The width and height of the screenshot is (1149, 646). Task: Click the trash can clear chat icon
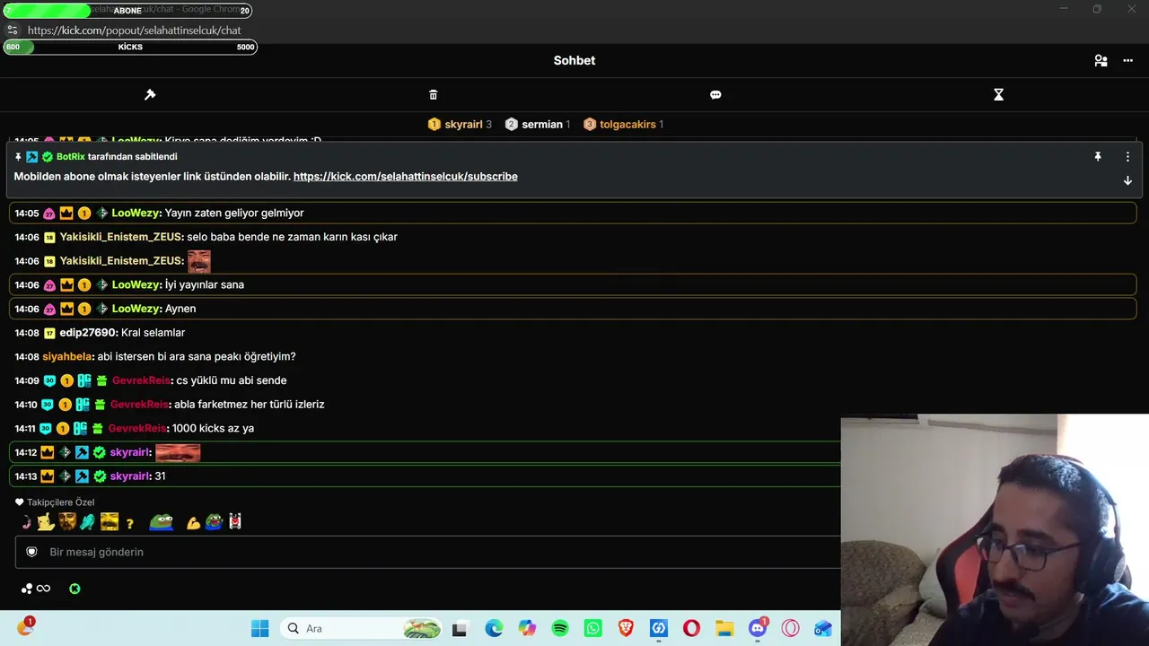coord(434,94)
